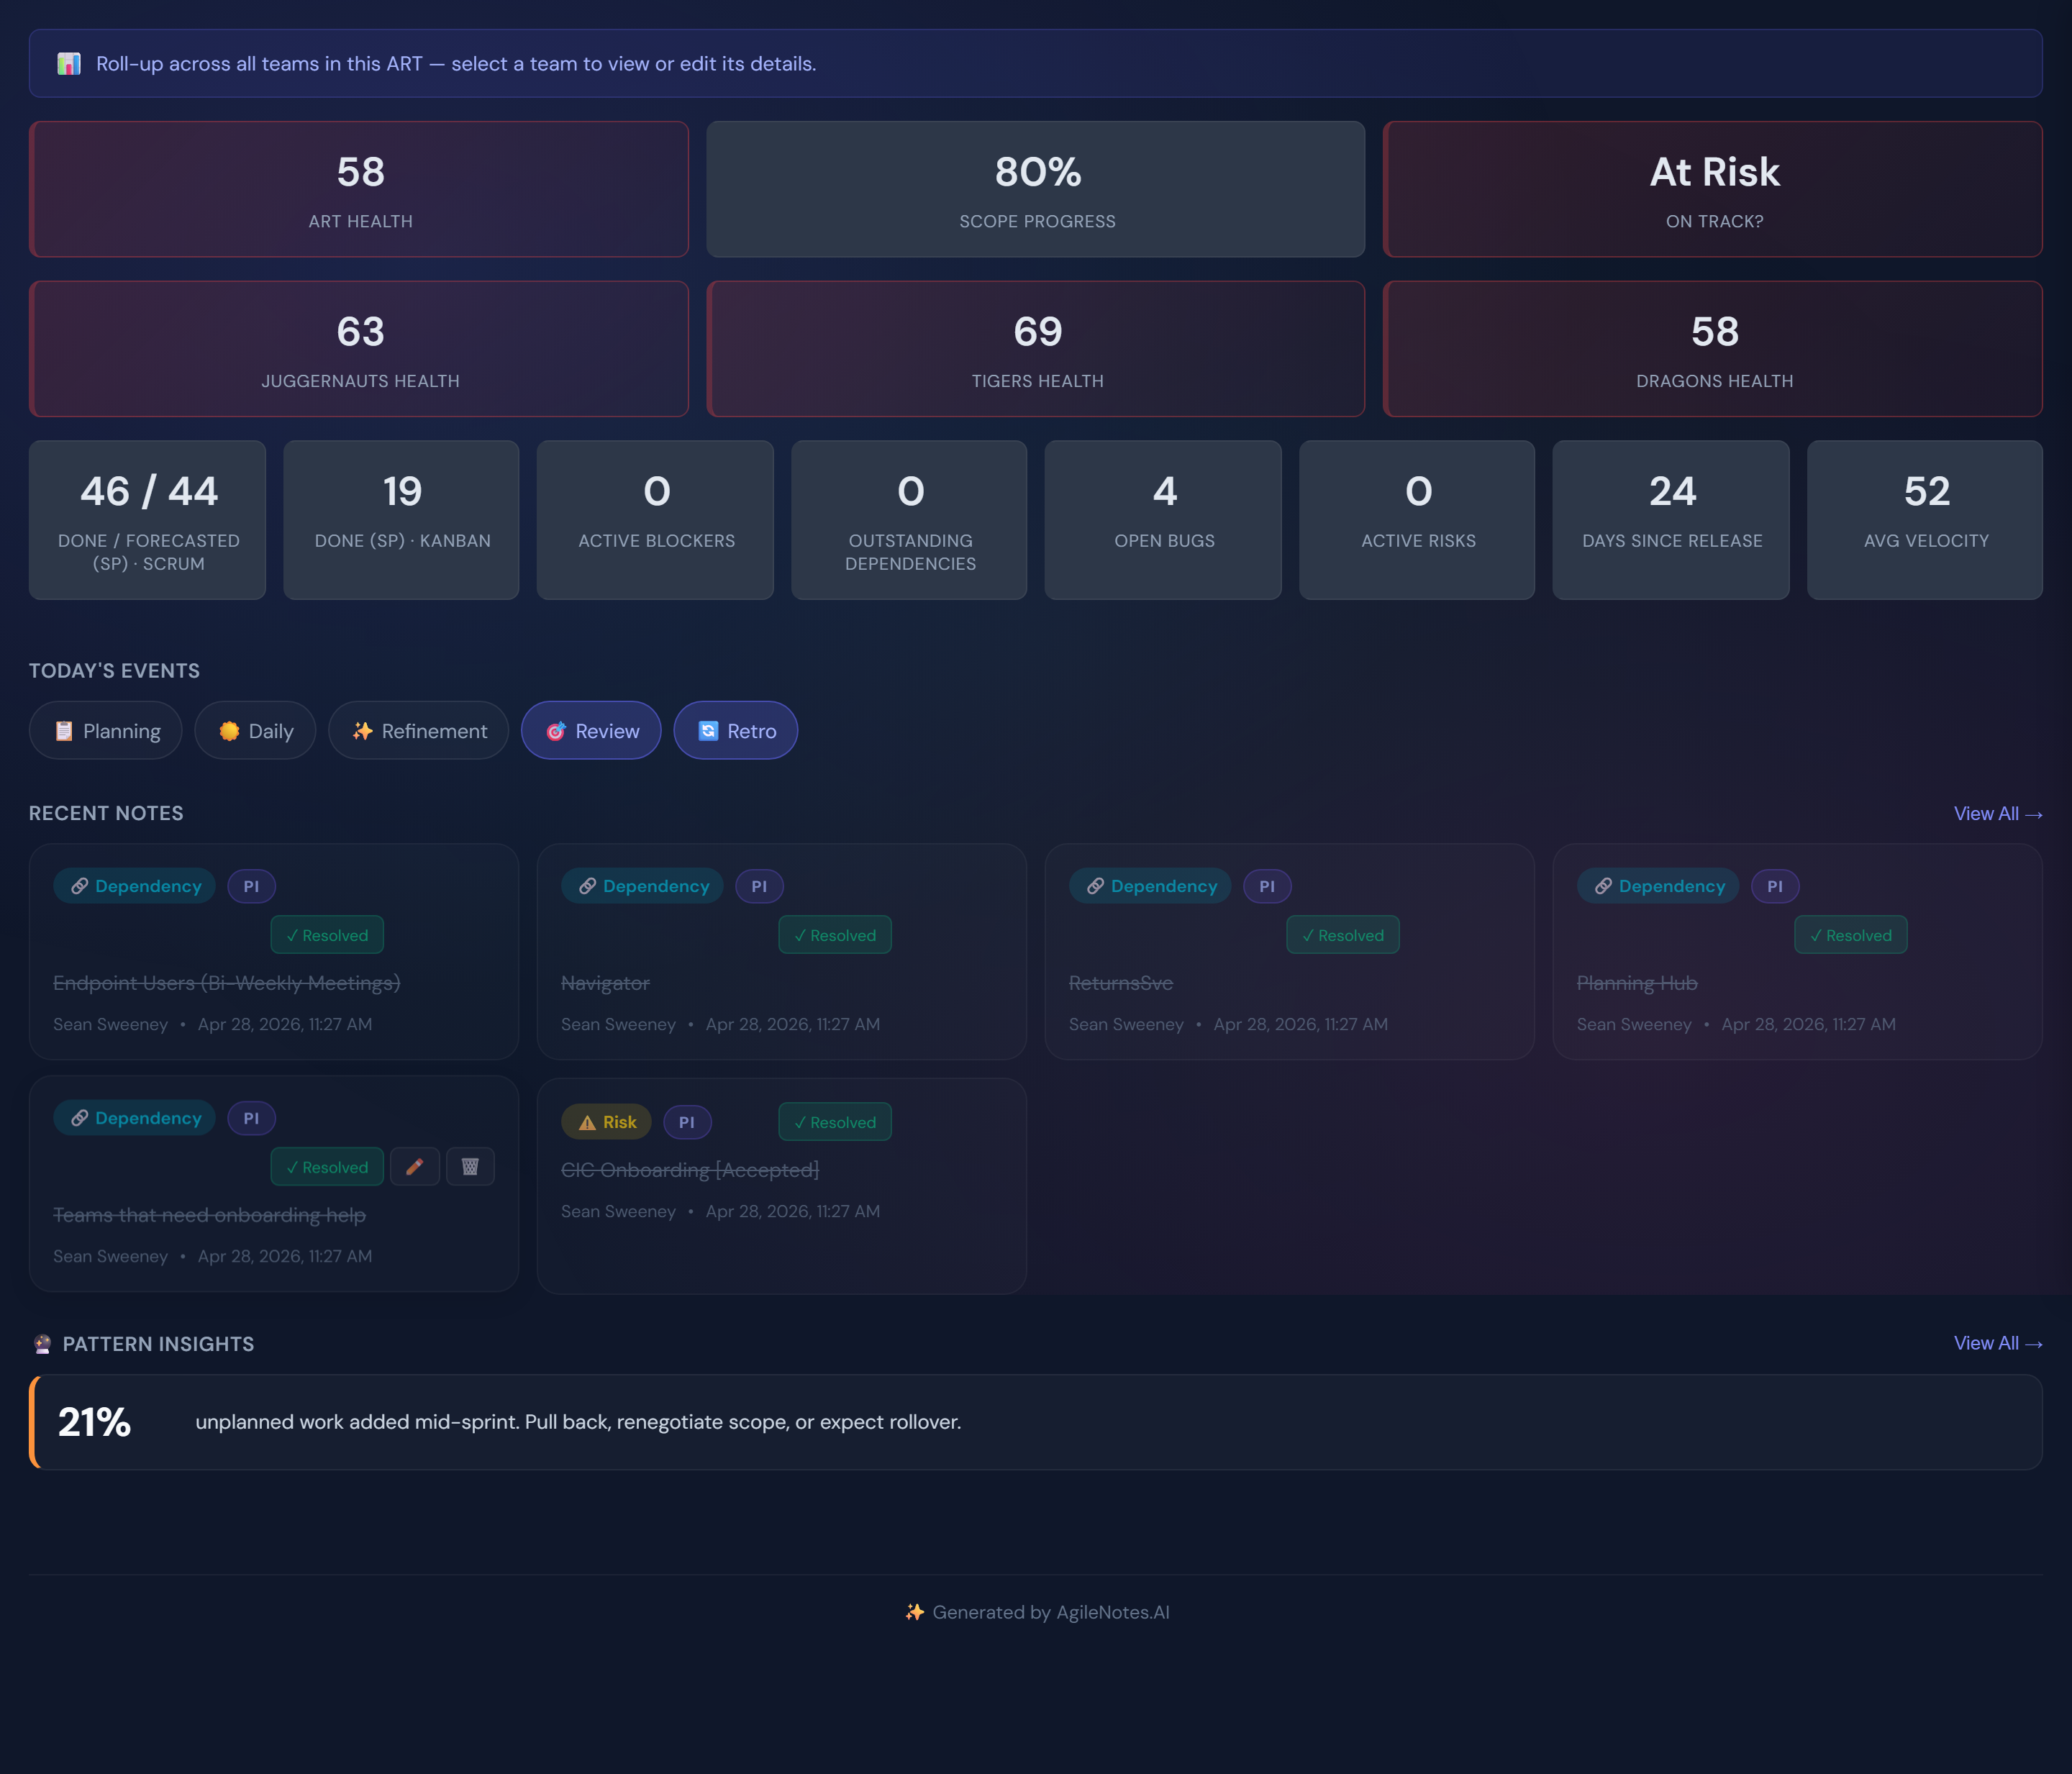
Task: Click the "TODAY'S EVENTS" section heading
Action: pos(114,671)
